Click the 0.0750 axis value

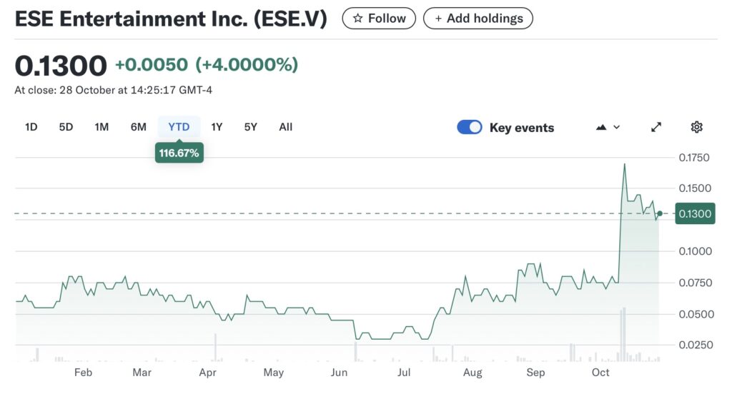pyautogui.click(x=696, y=283)
